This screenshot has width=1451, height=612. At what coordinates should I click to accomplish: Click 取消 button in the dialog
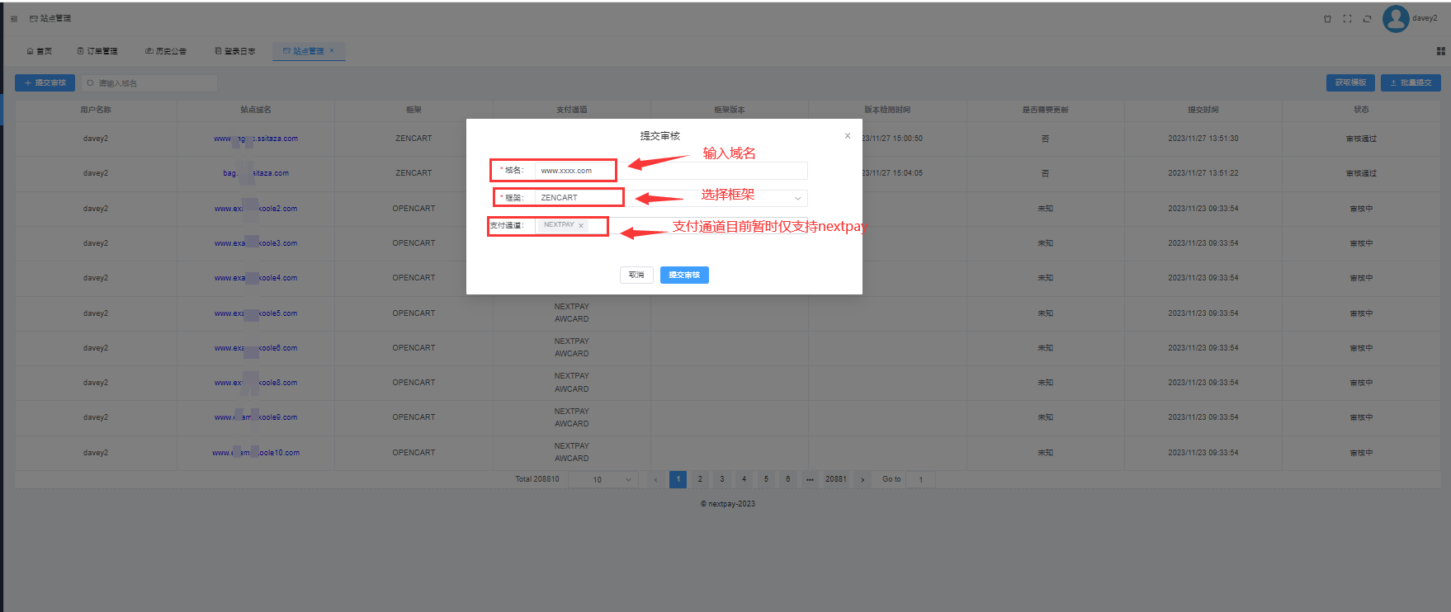(x=636, y=275)
